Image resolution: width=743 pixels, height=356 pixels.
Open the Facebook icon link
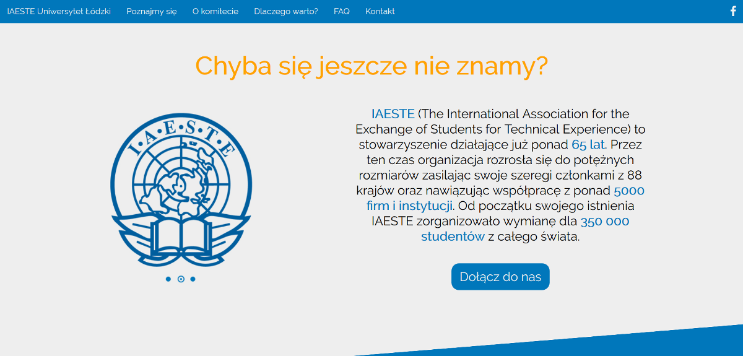733,11
